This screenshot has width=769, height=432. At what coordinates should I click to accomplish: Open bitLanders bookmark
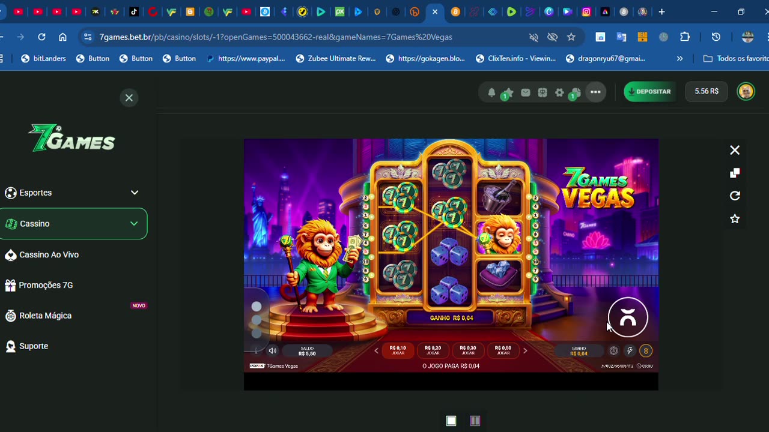[43, 58]
